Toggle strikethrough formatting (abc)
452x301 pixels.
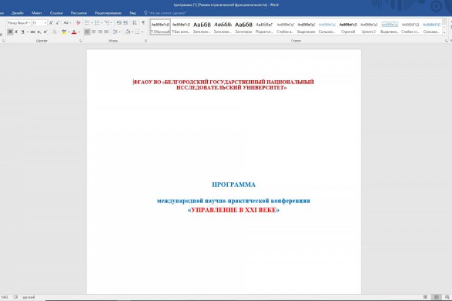pyautogui.click(x=33, y=32)
